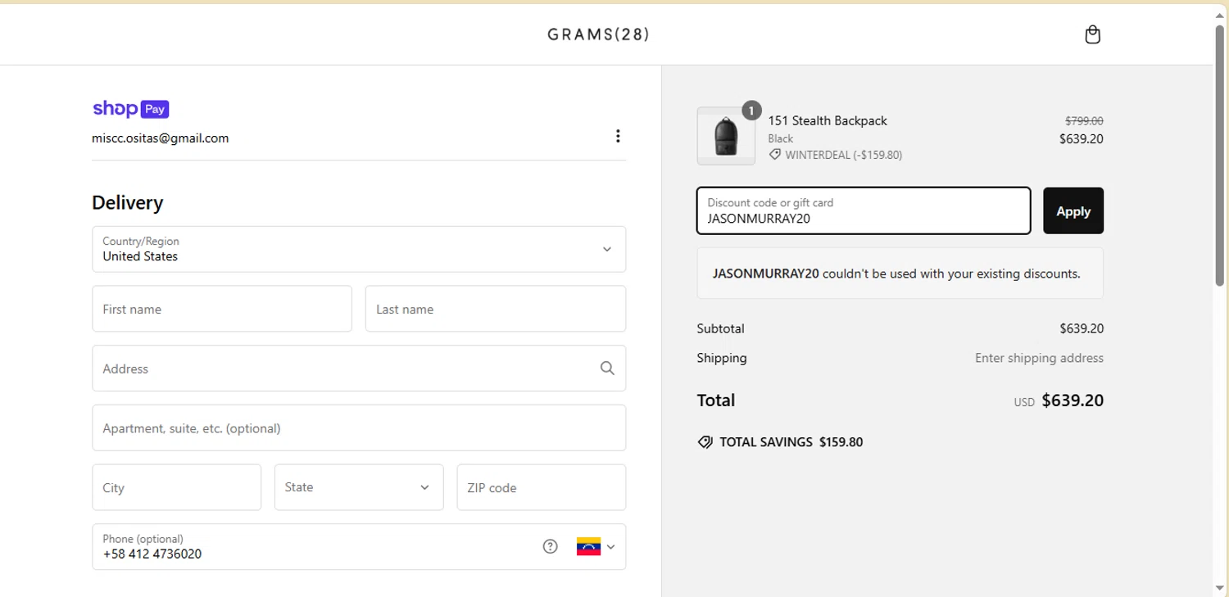The width and height of the screenshot is (1229, 597).
Task: Click the GRAMS(28) store logo
Action: pos(598,34)
